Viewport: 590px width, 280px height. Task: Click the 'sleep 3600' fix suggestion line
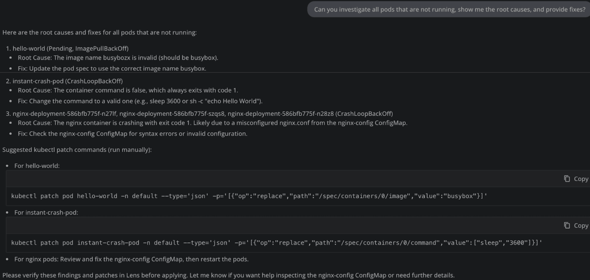[140, 101]
